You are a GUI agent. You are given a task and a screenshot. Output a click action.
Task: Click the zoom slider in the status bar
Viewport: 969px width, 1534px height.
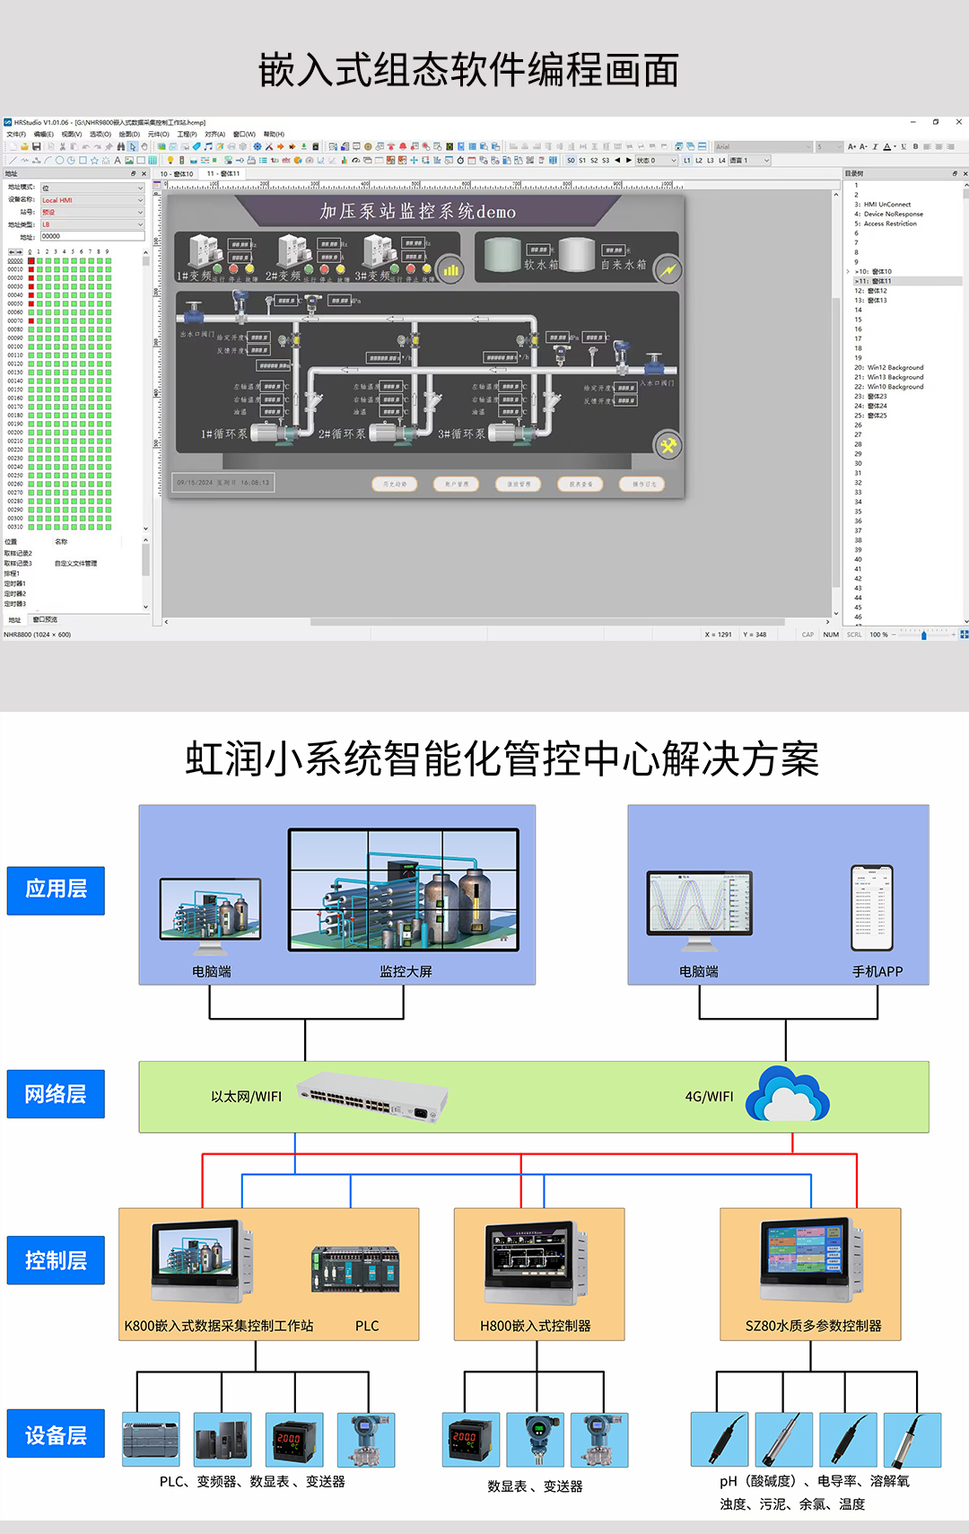pos(923,635)
